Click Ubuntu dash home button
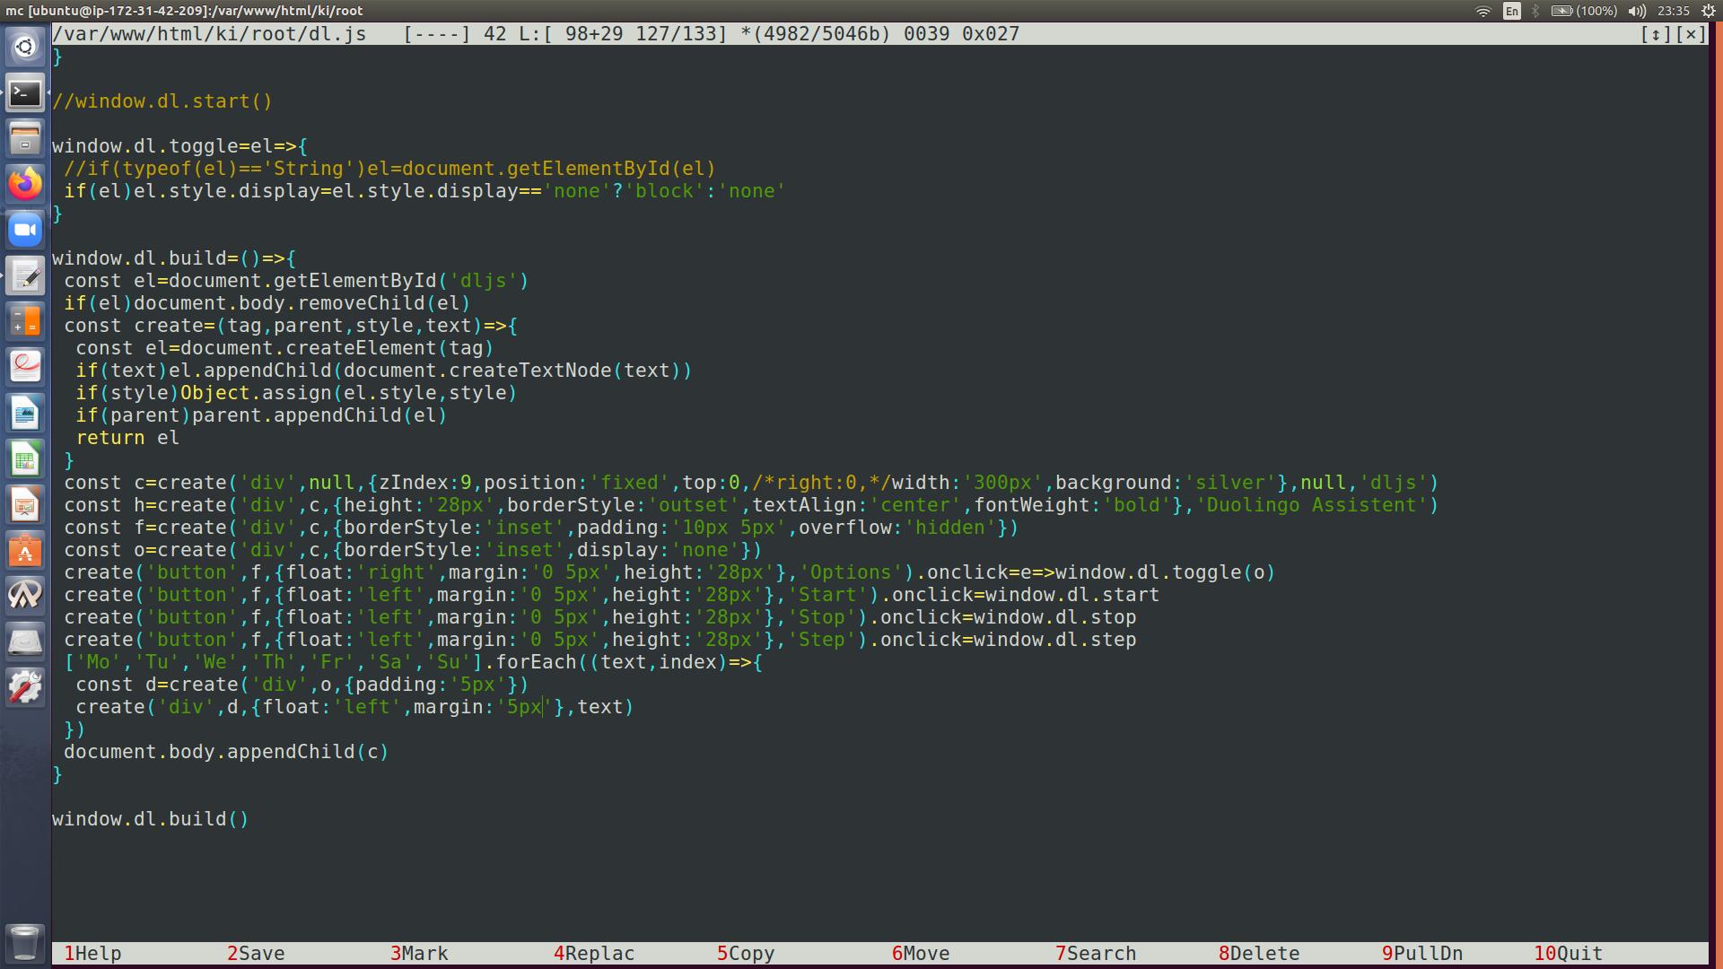Image resolution: width=1723 pixels, height=969 pixels. tap(25, 47)
